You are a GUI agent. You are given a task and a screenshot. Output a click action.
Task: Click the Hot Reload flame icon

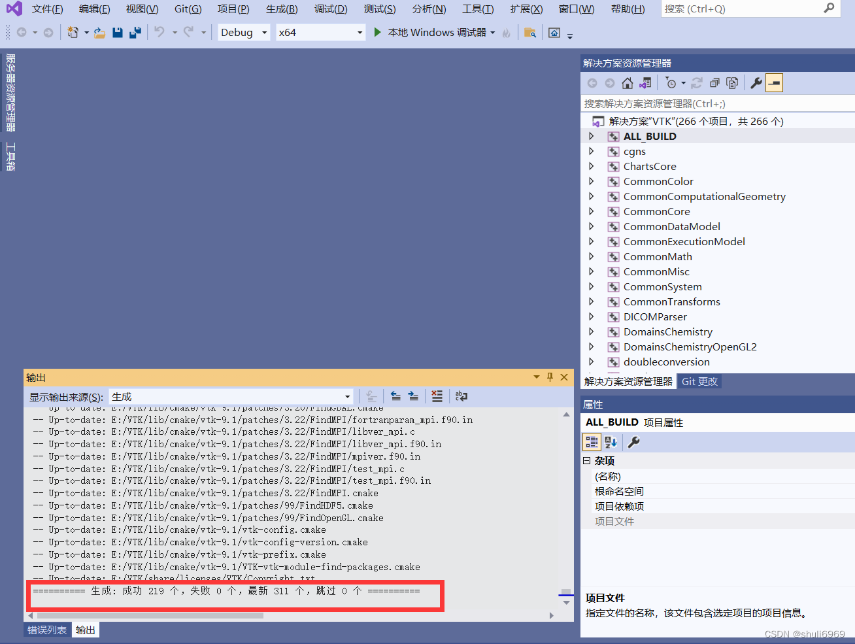(x=507, y=33)
